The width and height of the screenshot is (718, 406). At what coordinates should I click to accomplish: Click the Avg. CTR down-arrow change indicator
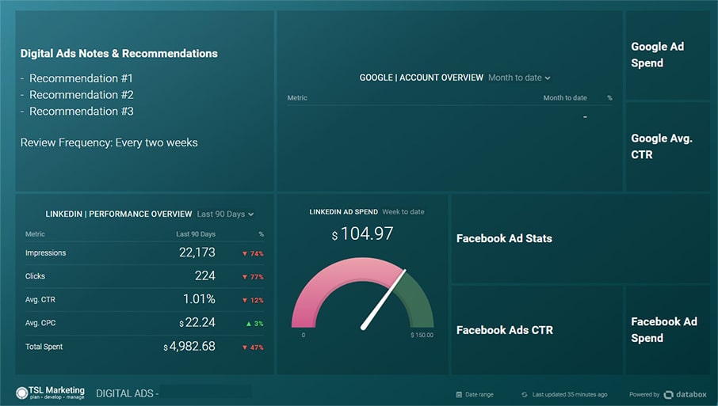[x=245, y=301]
